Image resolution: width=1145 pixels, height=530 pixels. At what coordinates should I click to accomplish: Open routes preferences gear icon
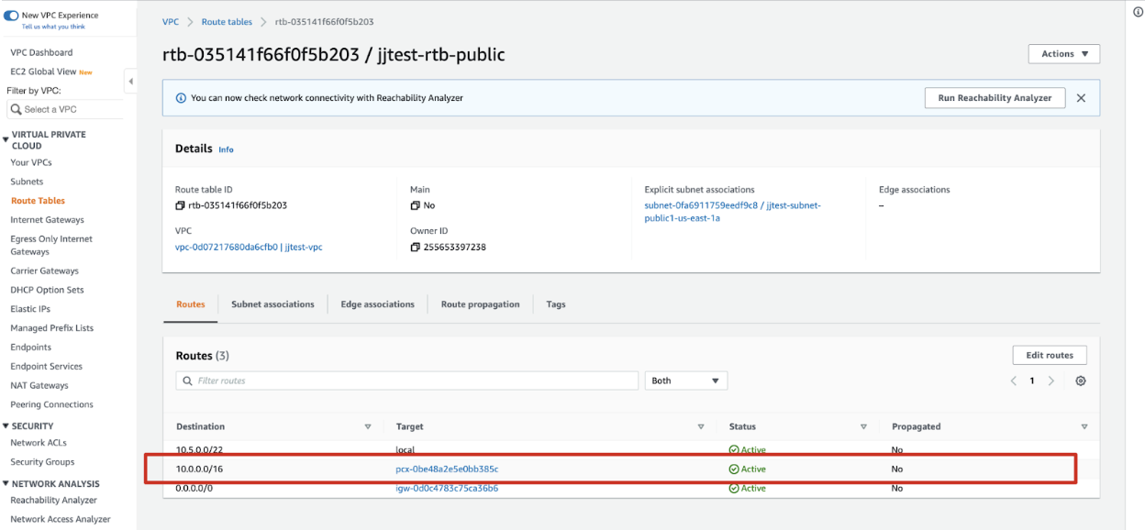pyautogui.click(x=1081, y=381)
